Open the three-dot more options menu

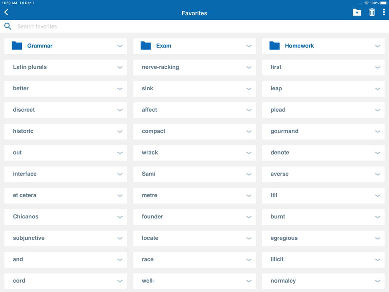[x=384, y=12]
